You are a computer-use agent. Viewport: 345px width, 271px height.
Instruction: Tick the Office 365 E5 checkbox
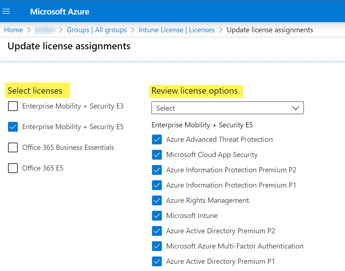pyautogui.click(x=13, y=168)
